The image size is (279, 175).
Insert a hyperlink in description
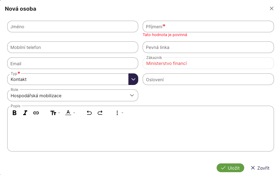pos(36,113)
